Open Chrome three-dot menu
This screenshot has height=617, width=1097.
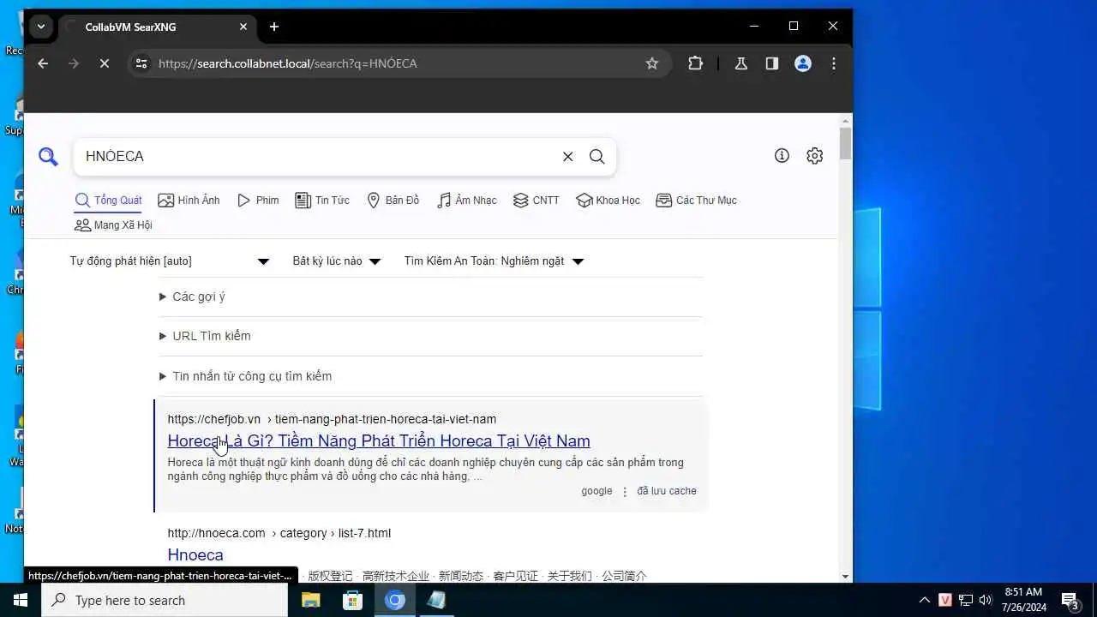point(834,63)
